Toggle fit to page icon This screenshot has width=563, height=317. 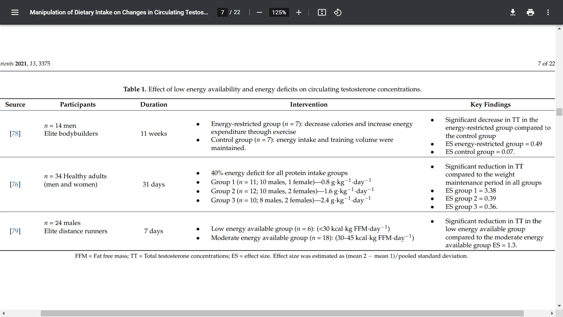[322, 12]
